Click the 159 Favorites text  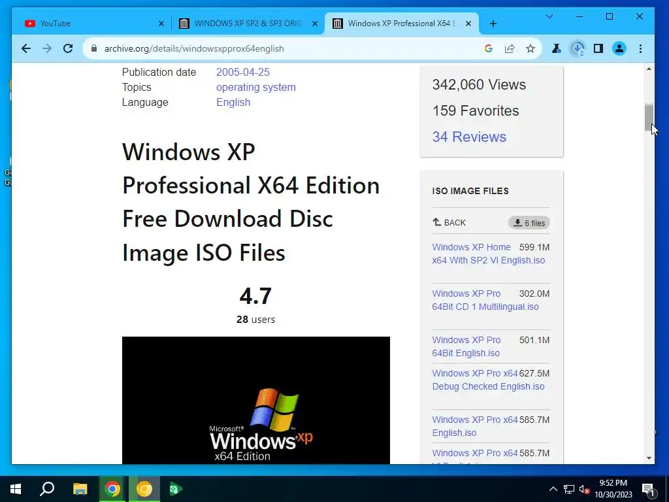[476, 110]
